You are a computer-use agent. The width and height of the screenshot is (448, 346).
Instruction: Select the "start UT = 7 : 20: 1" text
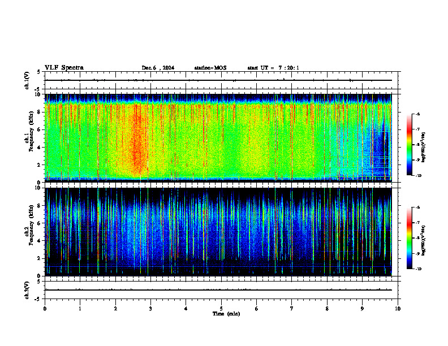[273, 68]
